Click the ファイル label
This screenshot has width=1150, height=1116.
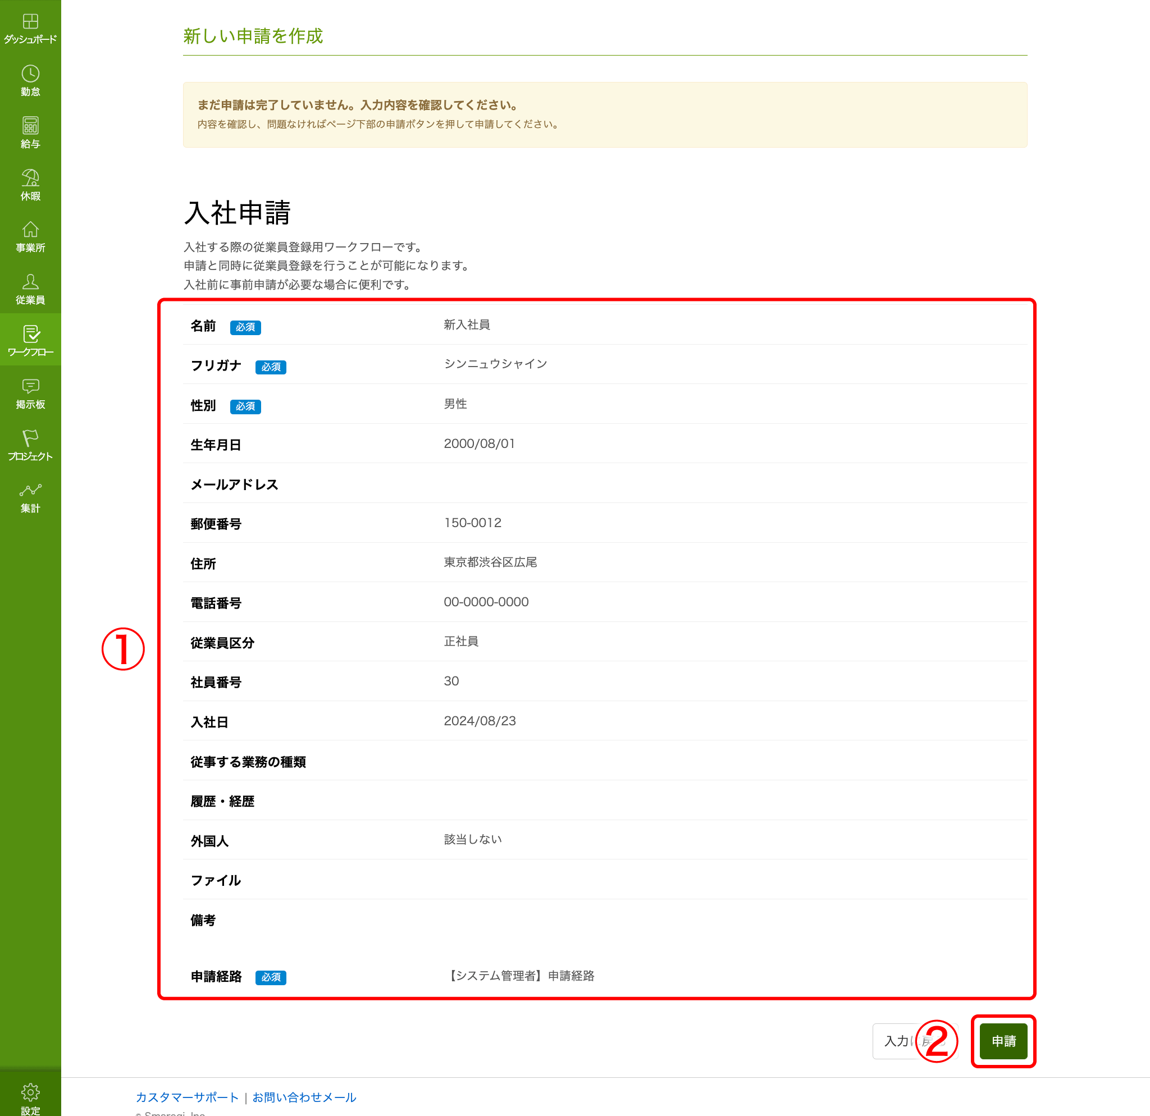[x=215, y=880]
